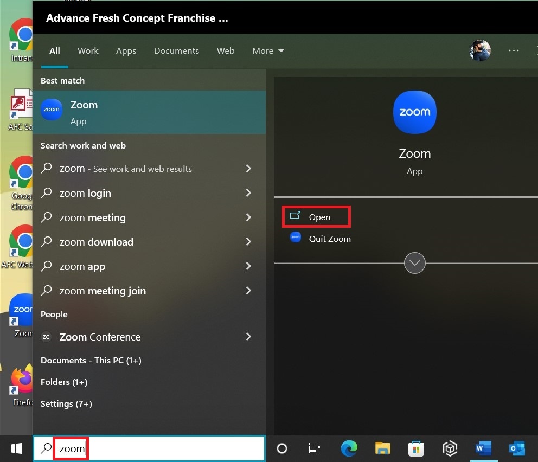538x462 pixels.
Task: Expand more actions with the circular down chevron
Action: (414, 263)
